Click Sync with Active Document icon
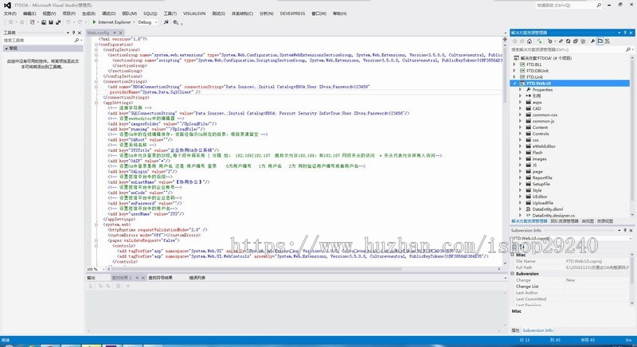 [561, 41]
